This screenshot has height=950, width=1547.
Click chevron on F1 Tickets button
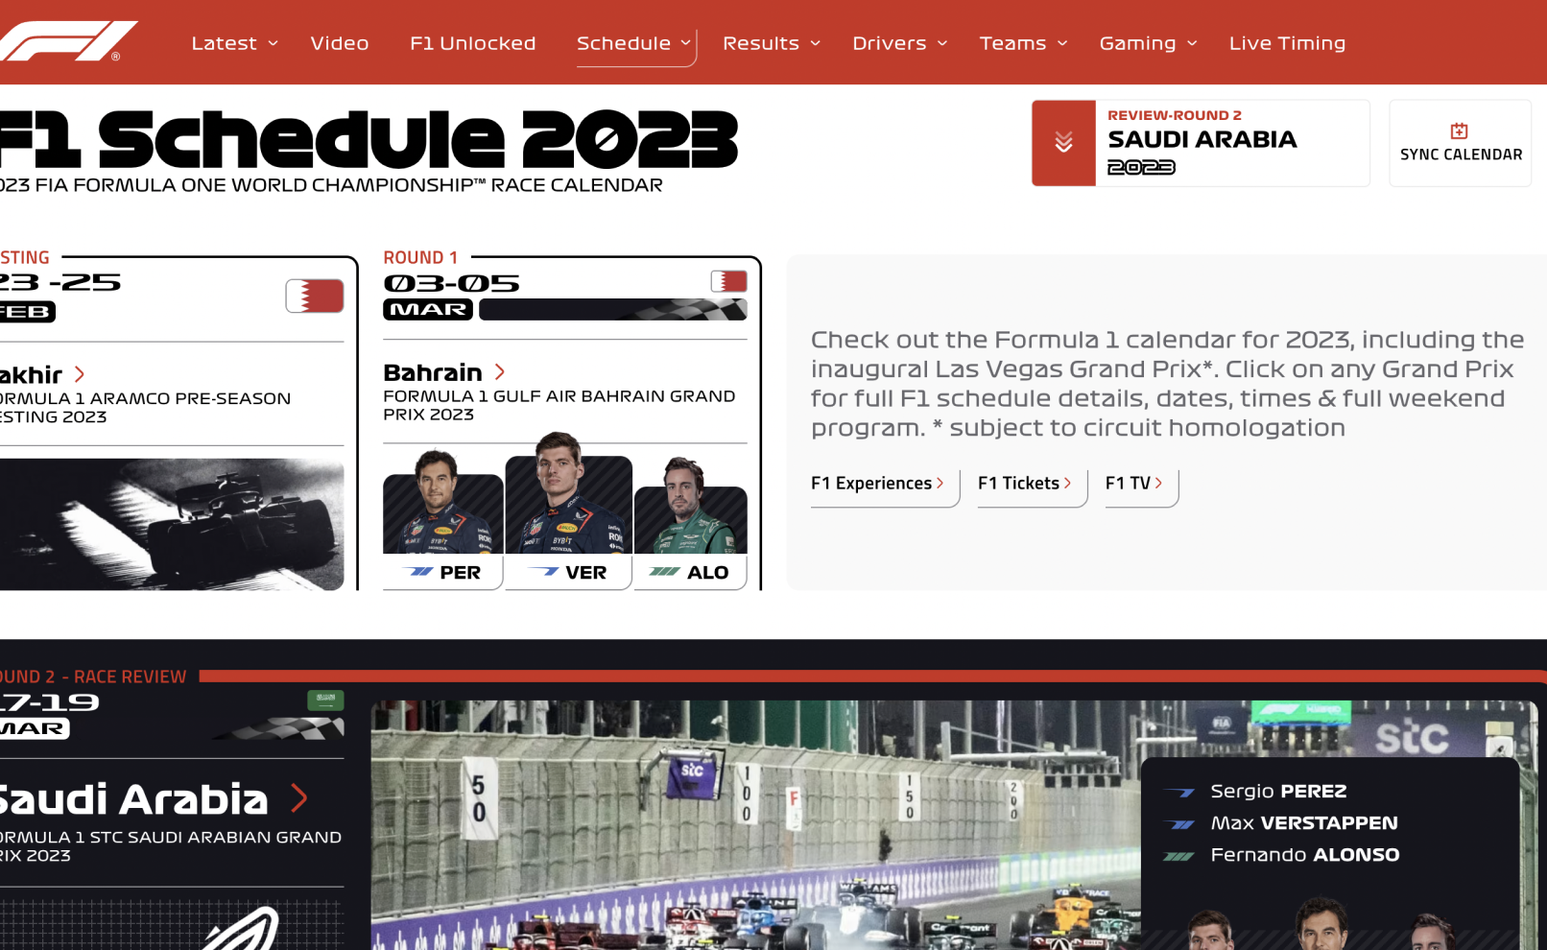pyautogui.click(x=1067, y=483)
